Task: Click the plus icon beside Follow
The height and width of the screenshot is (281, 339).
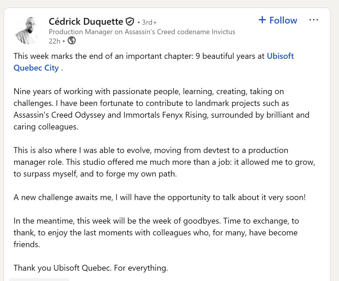Action: pyautogui.click(x=262, y=20)
